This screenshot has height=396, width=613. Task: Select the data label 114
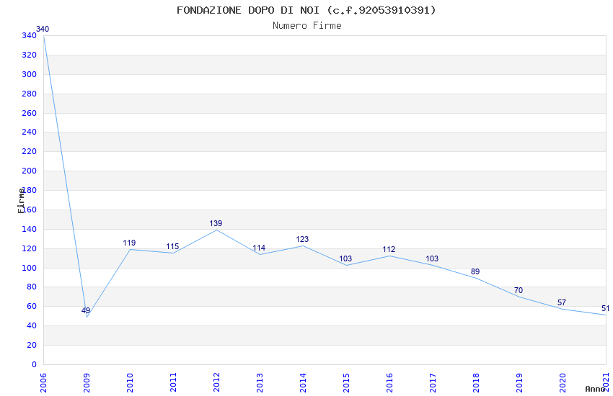[259, 248]
